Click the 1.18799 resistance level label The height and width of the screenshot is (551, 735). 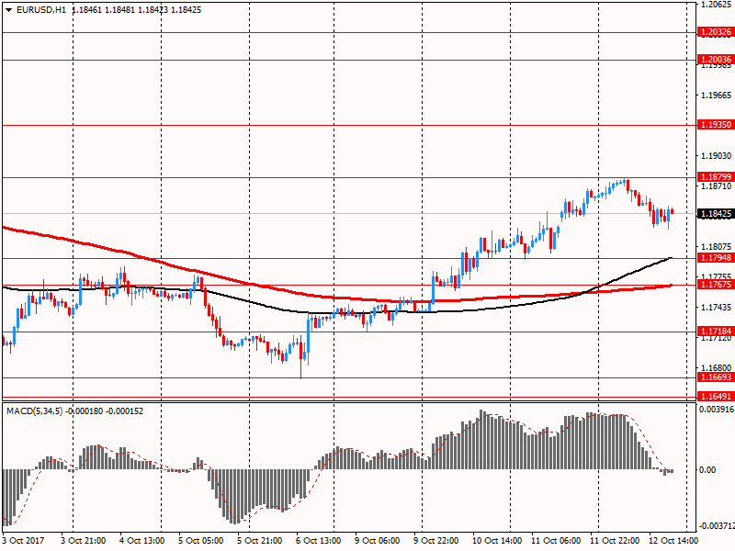(715, 177)
